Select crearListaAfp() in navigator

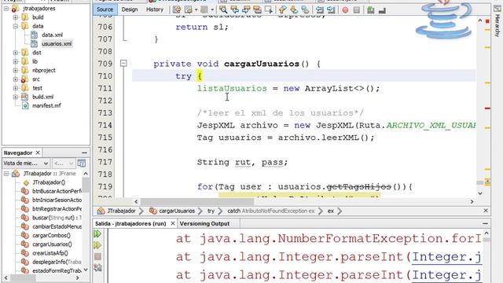point(50,253)
